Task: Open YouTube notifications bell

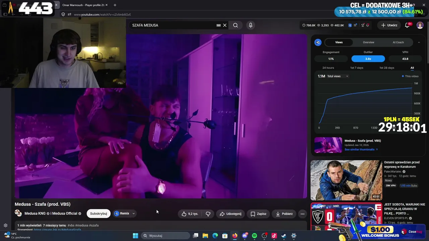Action: 408,25
